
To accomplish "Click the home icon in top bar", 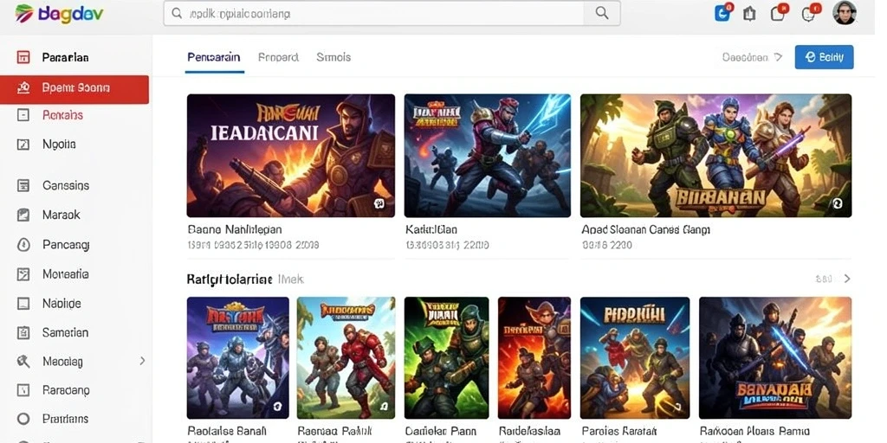I will [x=749, y=14].
